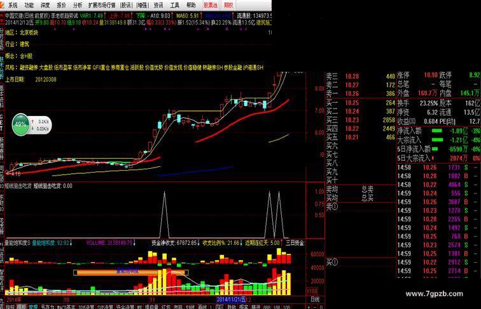
Task: Click the MA60: 5.91 indicator value
Action: (x=187, y=15)
